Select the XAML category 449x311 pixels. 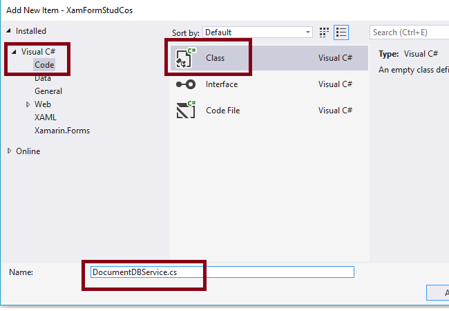[45, 117]
